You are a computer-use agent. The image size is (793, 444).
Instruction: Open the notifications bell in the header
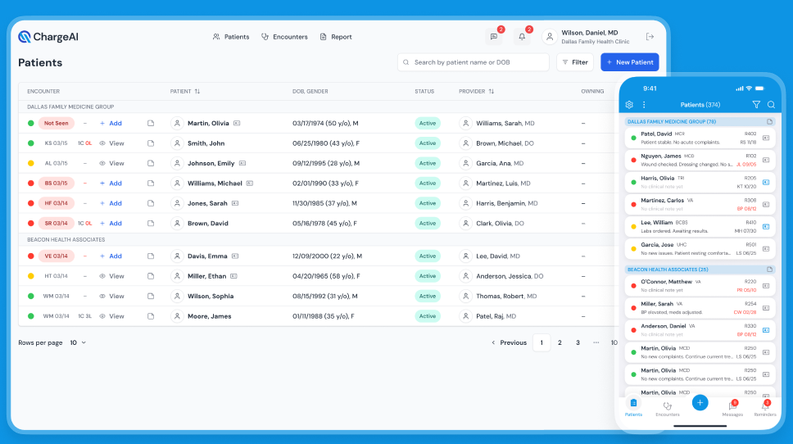[x=522, y=37]
